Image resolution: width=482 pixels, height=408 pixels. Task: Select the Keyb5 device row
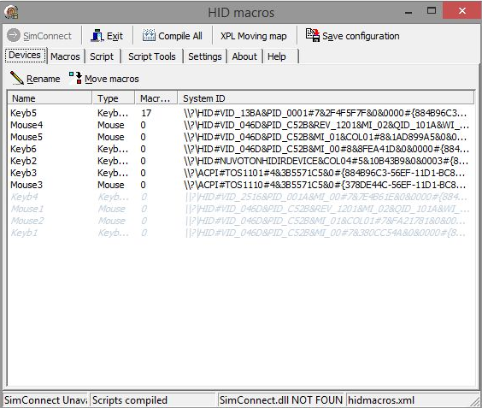pos(238,113)
